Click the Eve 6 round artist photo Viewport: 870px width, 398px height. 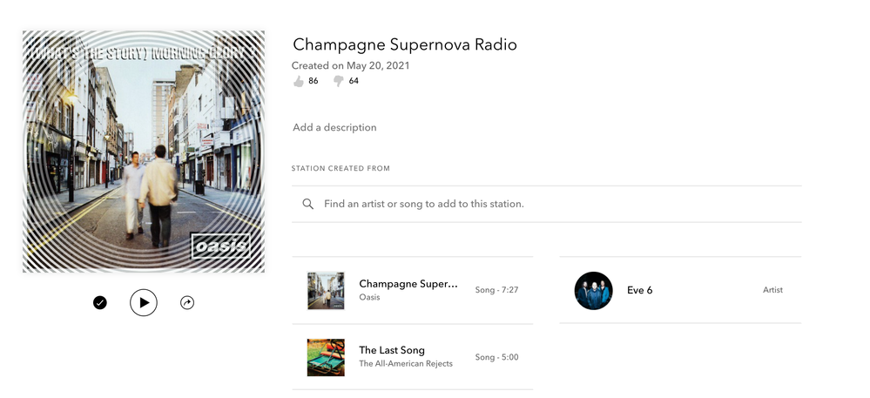pos(594,290)
